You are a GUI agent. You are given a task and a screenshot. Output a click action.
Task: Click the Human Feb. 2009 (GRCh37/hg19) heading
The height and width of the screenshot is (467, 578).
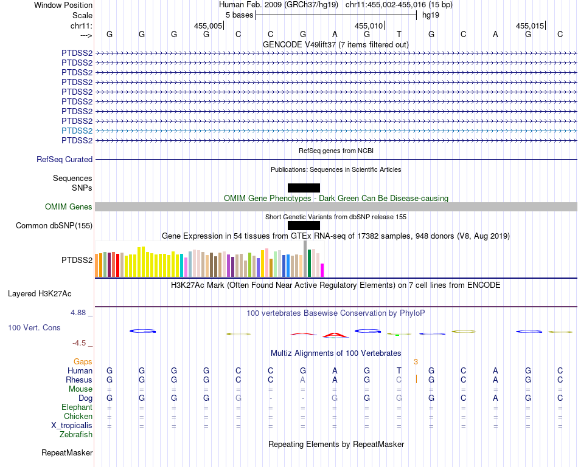[x=278, y=5]
